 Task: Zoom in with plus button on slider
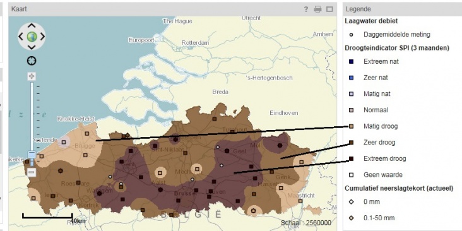click(32, 76)
